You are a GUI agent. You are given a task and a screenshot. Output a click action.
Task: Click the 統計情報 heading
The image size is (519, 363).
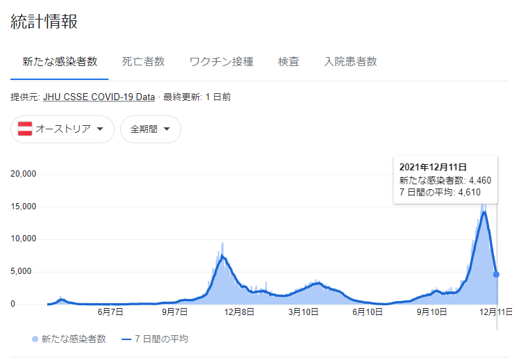(x=44, y=22)
